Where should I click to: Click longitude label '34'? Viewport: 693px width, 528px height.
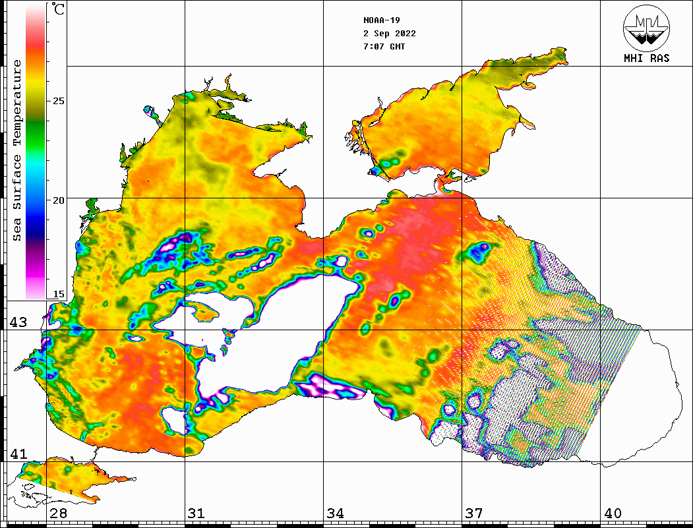(x=335, y=513)
